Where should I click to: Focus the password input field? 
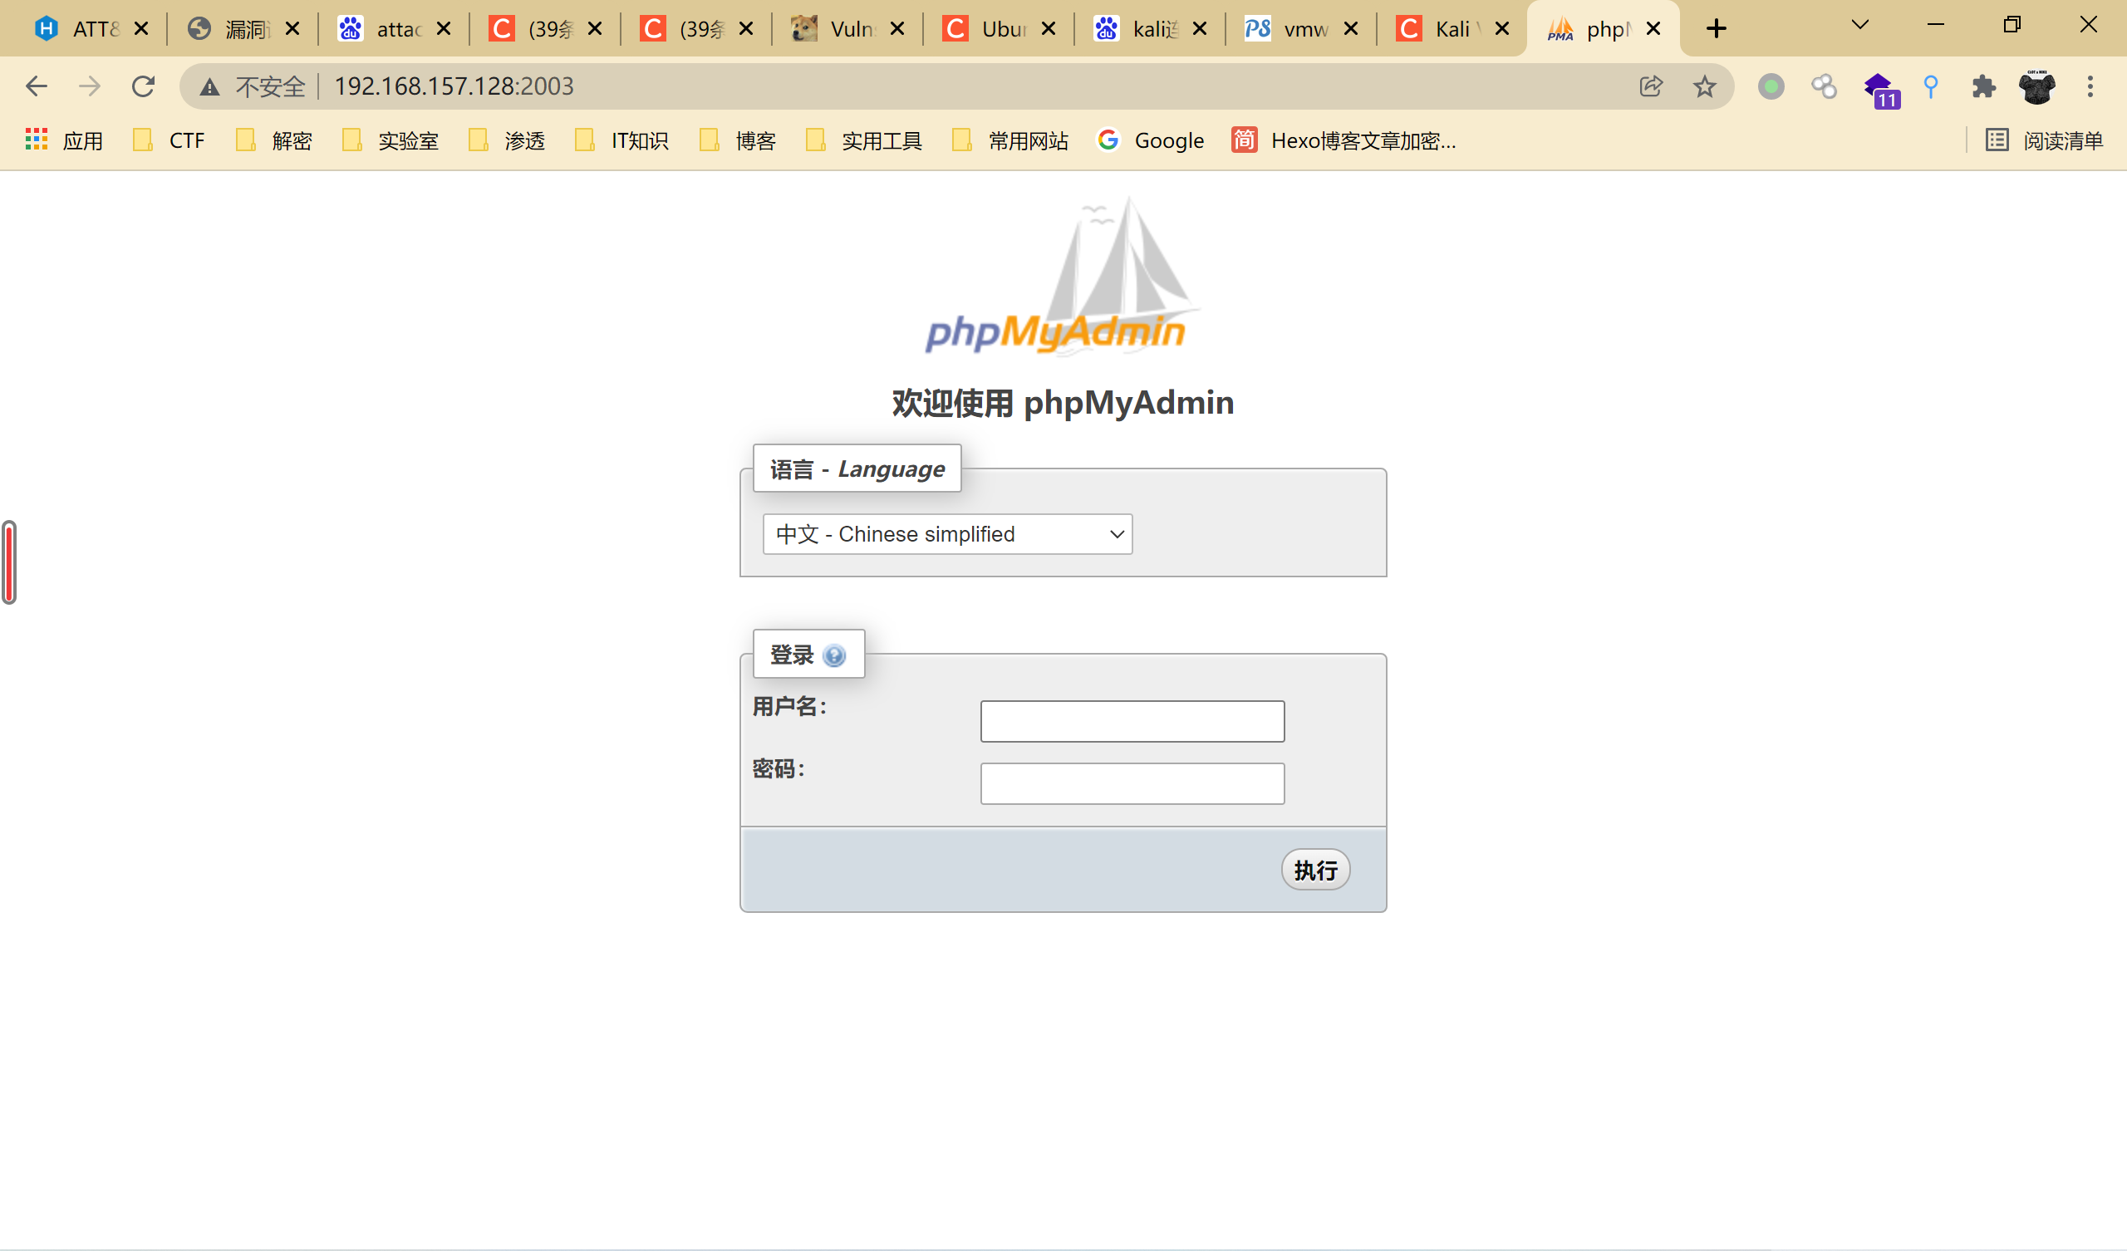pos(1132,783)
